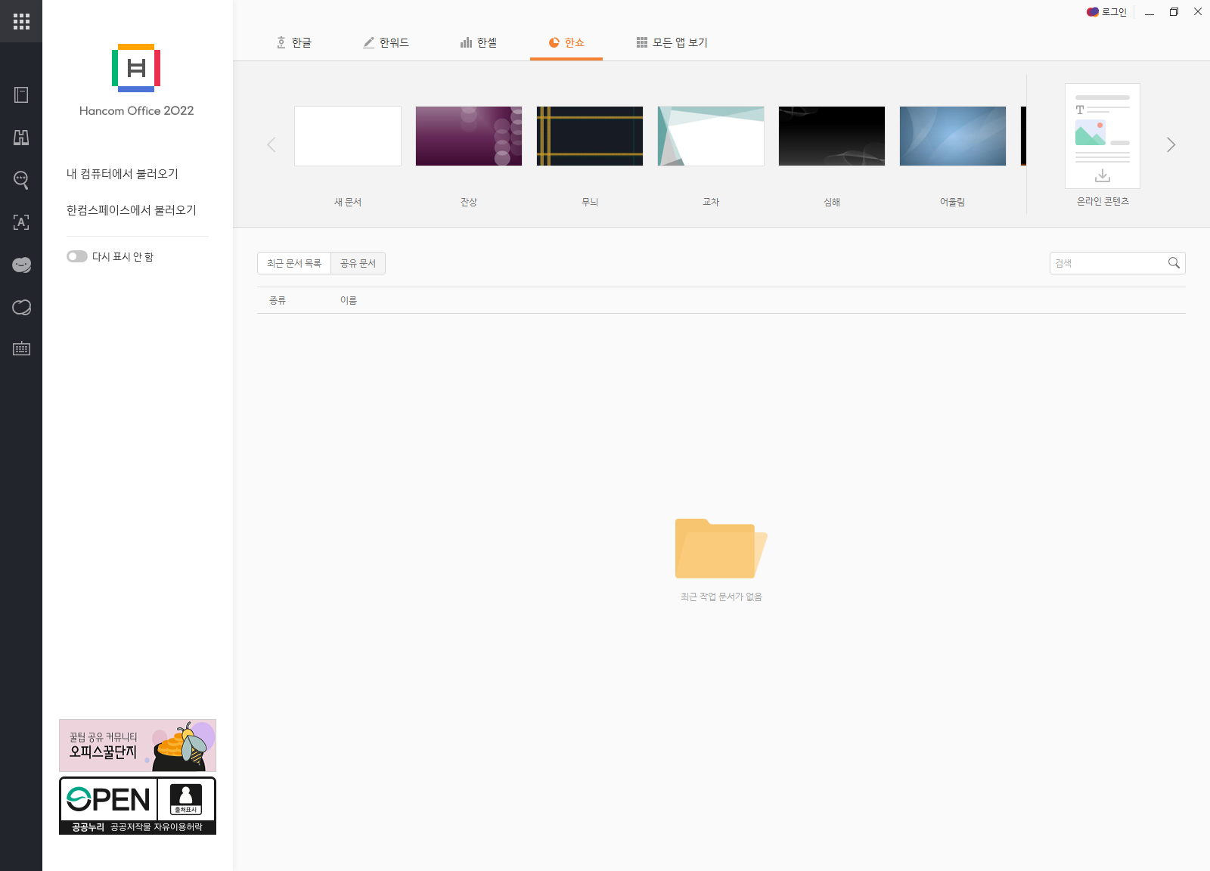Switch to the 한셀 tab
The width and height of the screenshot is (1210, 871).
coord(479,42)
